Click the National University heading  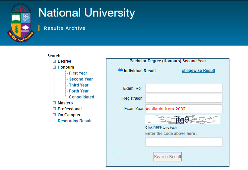tap(87, 13)
